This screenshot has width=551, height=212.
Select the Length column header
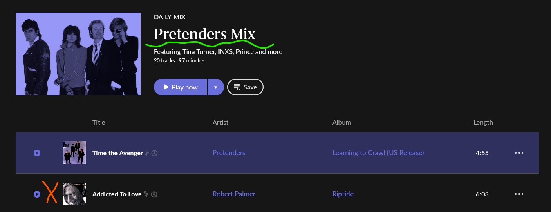pyautogui.click(x=483, y=122)
